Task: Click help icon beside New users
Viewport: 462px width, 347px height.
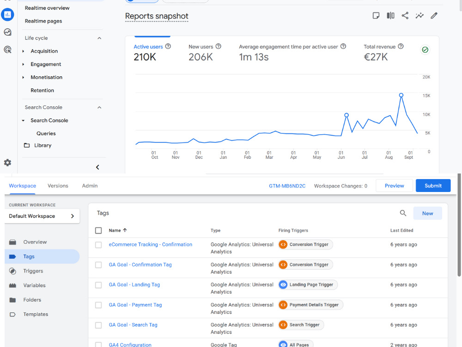Action: [219, 46]
